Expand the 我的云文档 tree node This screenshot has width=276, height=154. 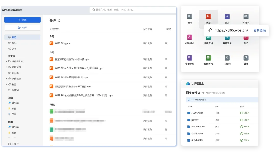(x=6, y=61)
